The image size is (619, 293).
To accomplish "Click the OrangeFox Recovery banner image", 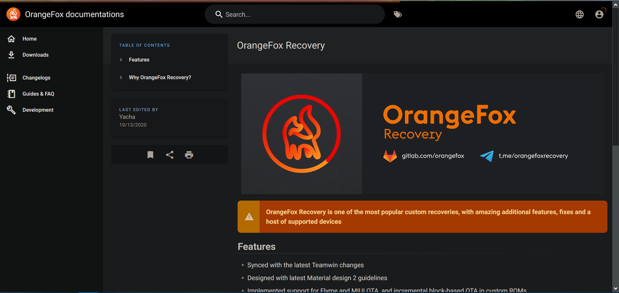I will coord(422,134).
